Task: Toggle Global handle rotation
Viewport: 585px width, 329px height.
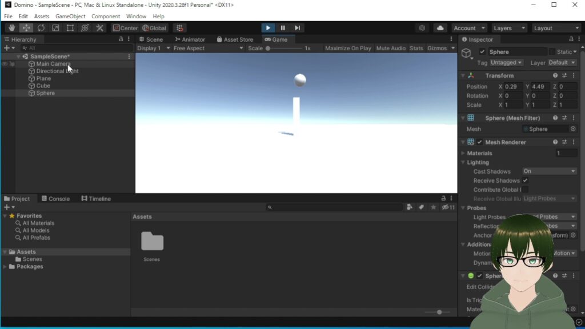Action: [154, 28]
